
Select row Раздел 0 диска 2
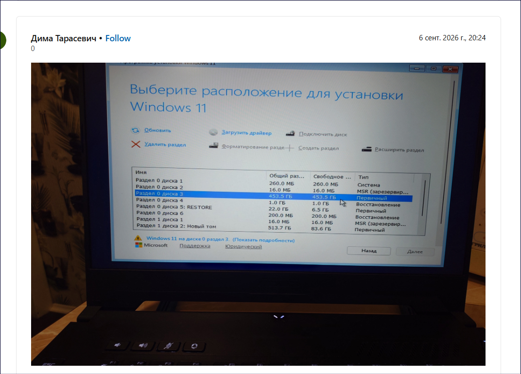point(273,189)
